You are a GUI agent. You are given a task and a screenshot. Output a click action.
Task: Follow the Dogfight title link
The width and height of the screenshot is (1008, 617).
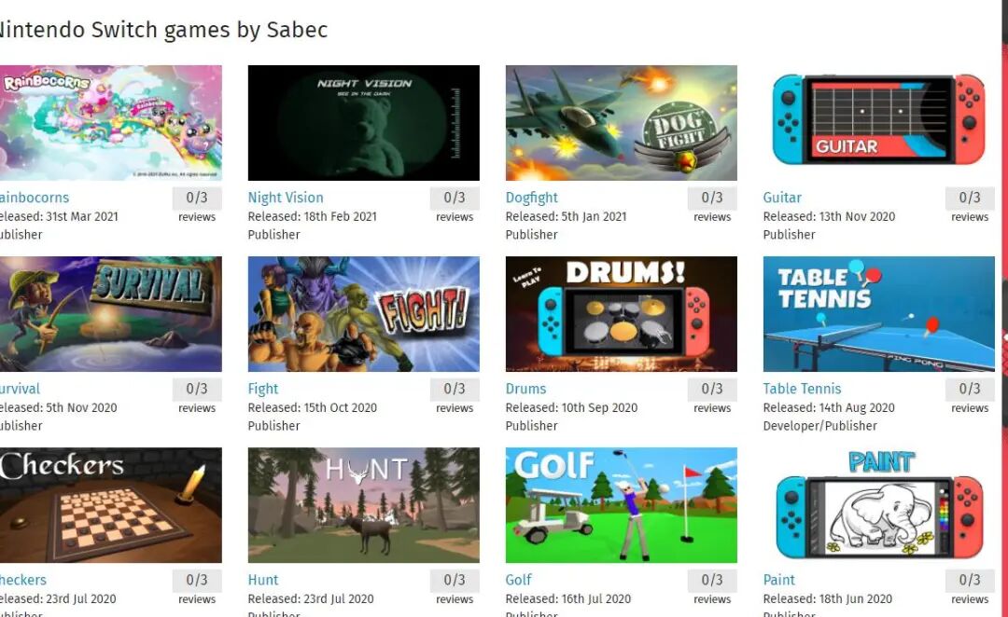(532, 198)
